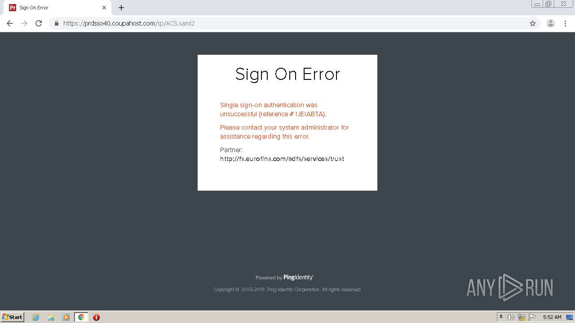Minimize the Chrome window
The height and width of the screenshot is (323, 575).
pos(537,4)
